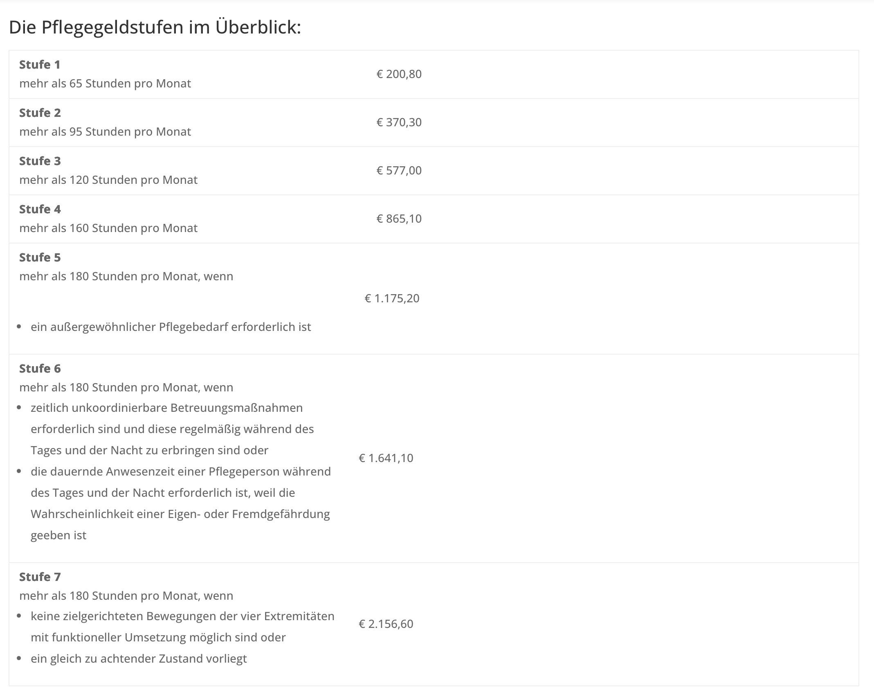This screenshot has width=874, height=690.
Task: Click the € 577,00 amount
Action: pos(399,170)
